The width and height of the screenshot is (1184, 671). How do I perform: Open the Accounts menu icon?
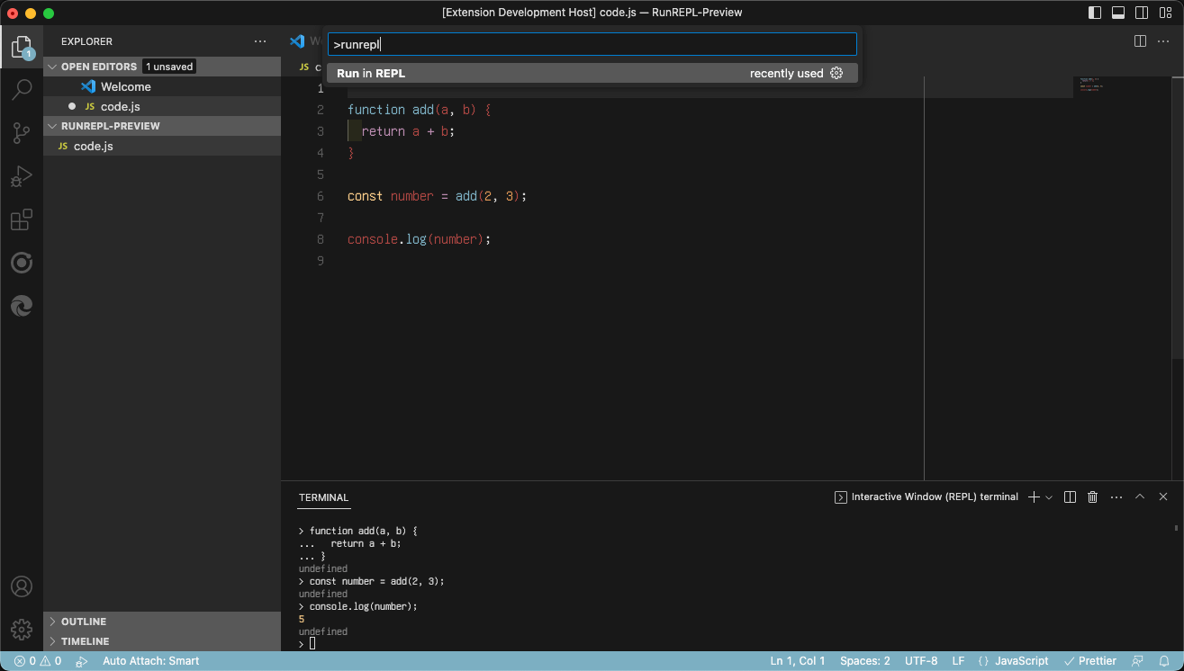click(x=22, y=586)
